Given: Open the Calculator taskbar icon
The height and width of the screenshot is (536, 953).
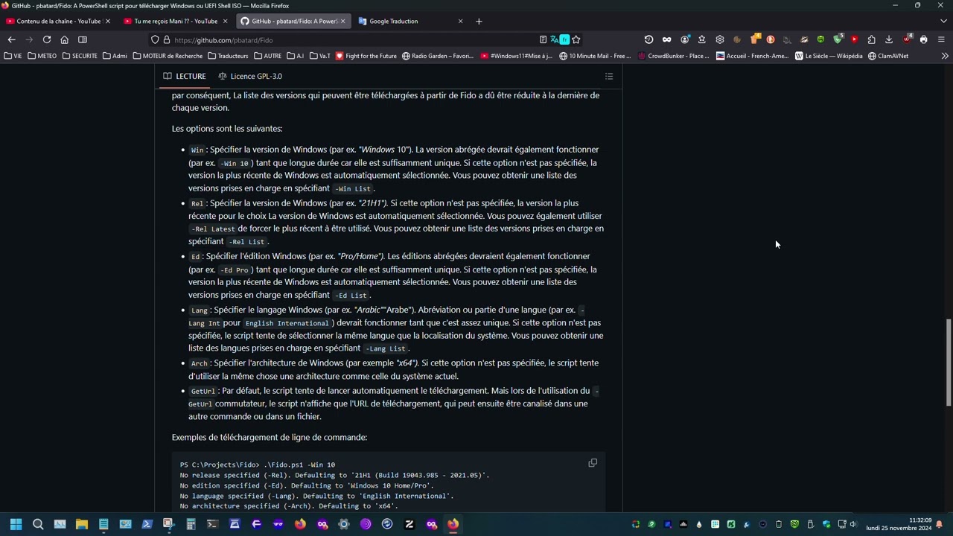Looking at the screenshot, I should pyautogui.click(x=191, y=524).
